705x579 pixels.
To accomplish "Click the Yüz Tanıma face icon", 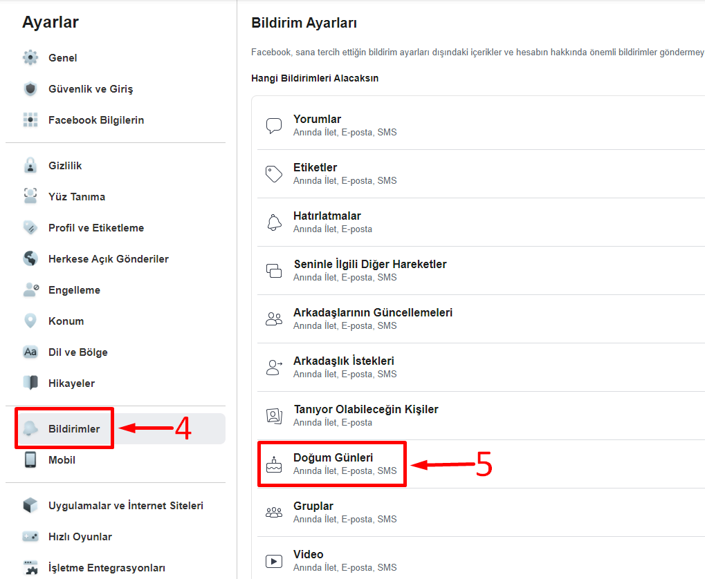I will coord(30,197).
